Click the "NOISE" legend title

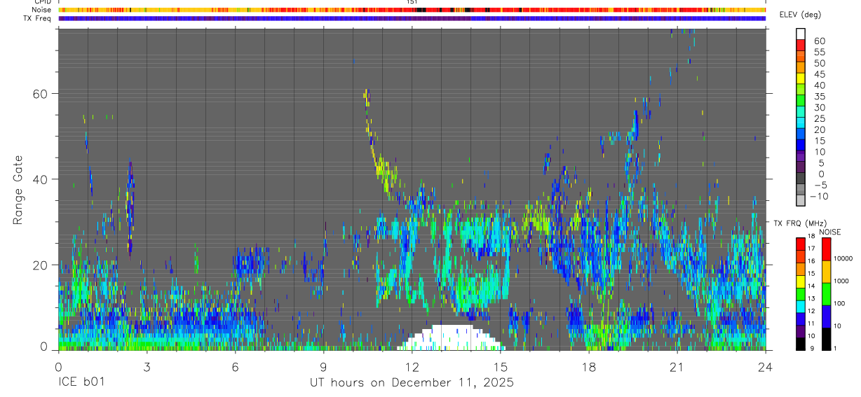click(x=829, y=232)
